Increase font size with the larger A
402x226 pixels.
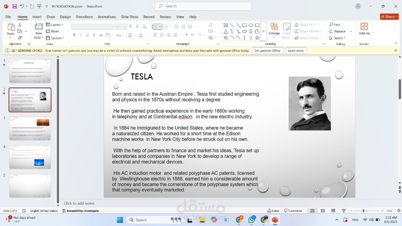pos(131,27)
